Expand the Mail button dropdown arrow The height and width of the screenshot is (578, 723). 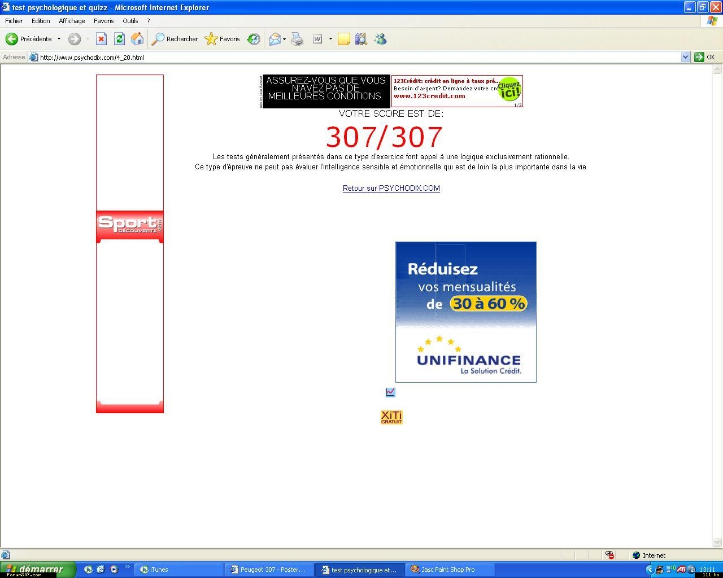coord(284,39)
